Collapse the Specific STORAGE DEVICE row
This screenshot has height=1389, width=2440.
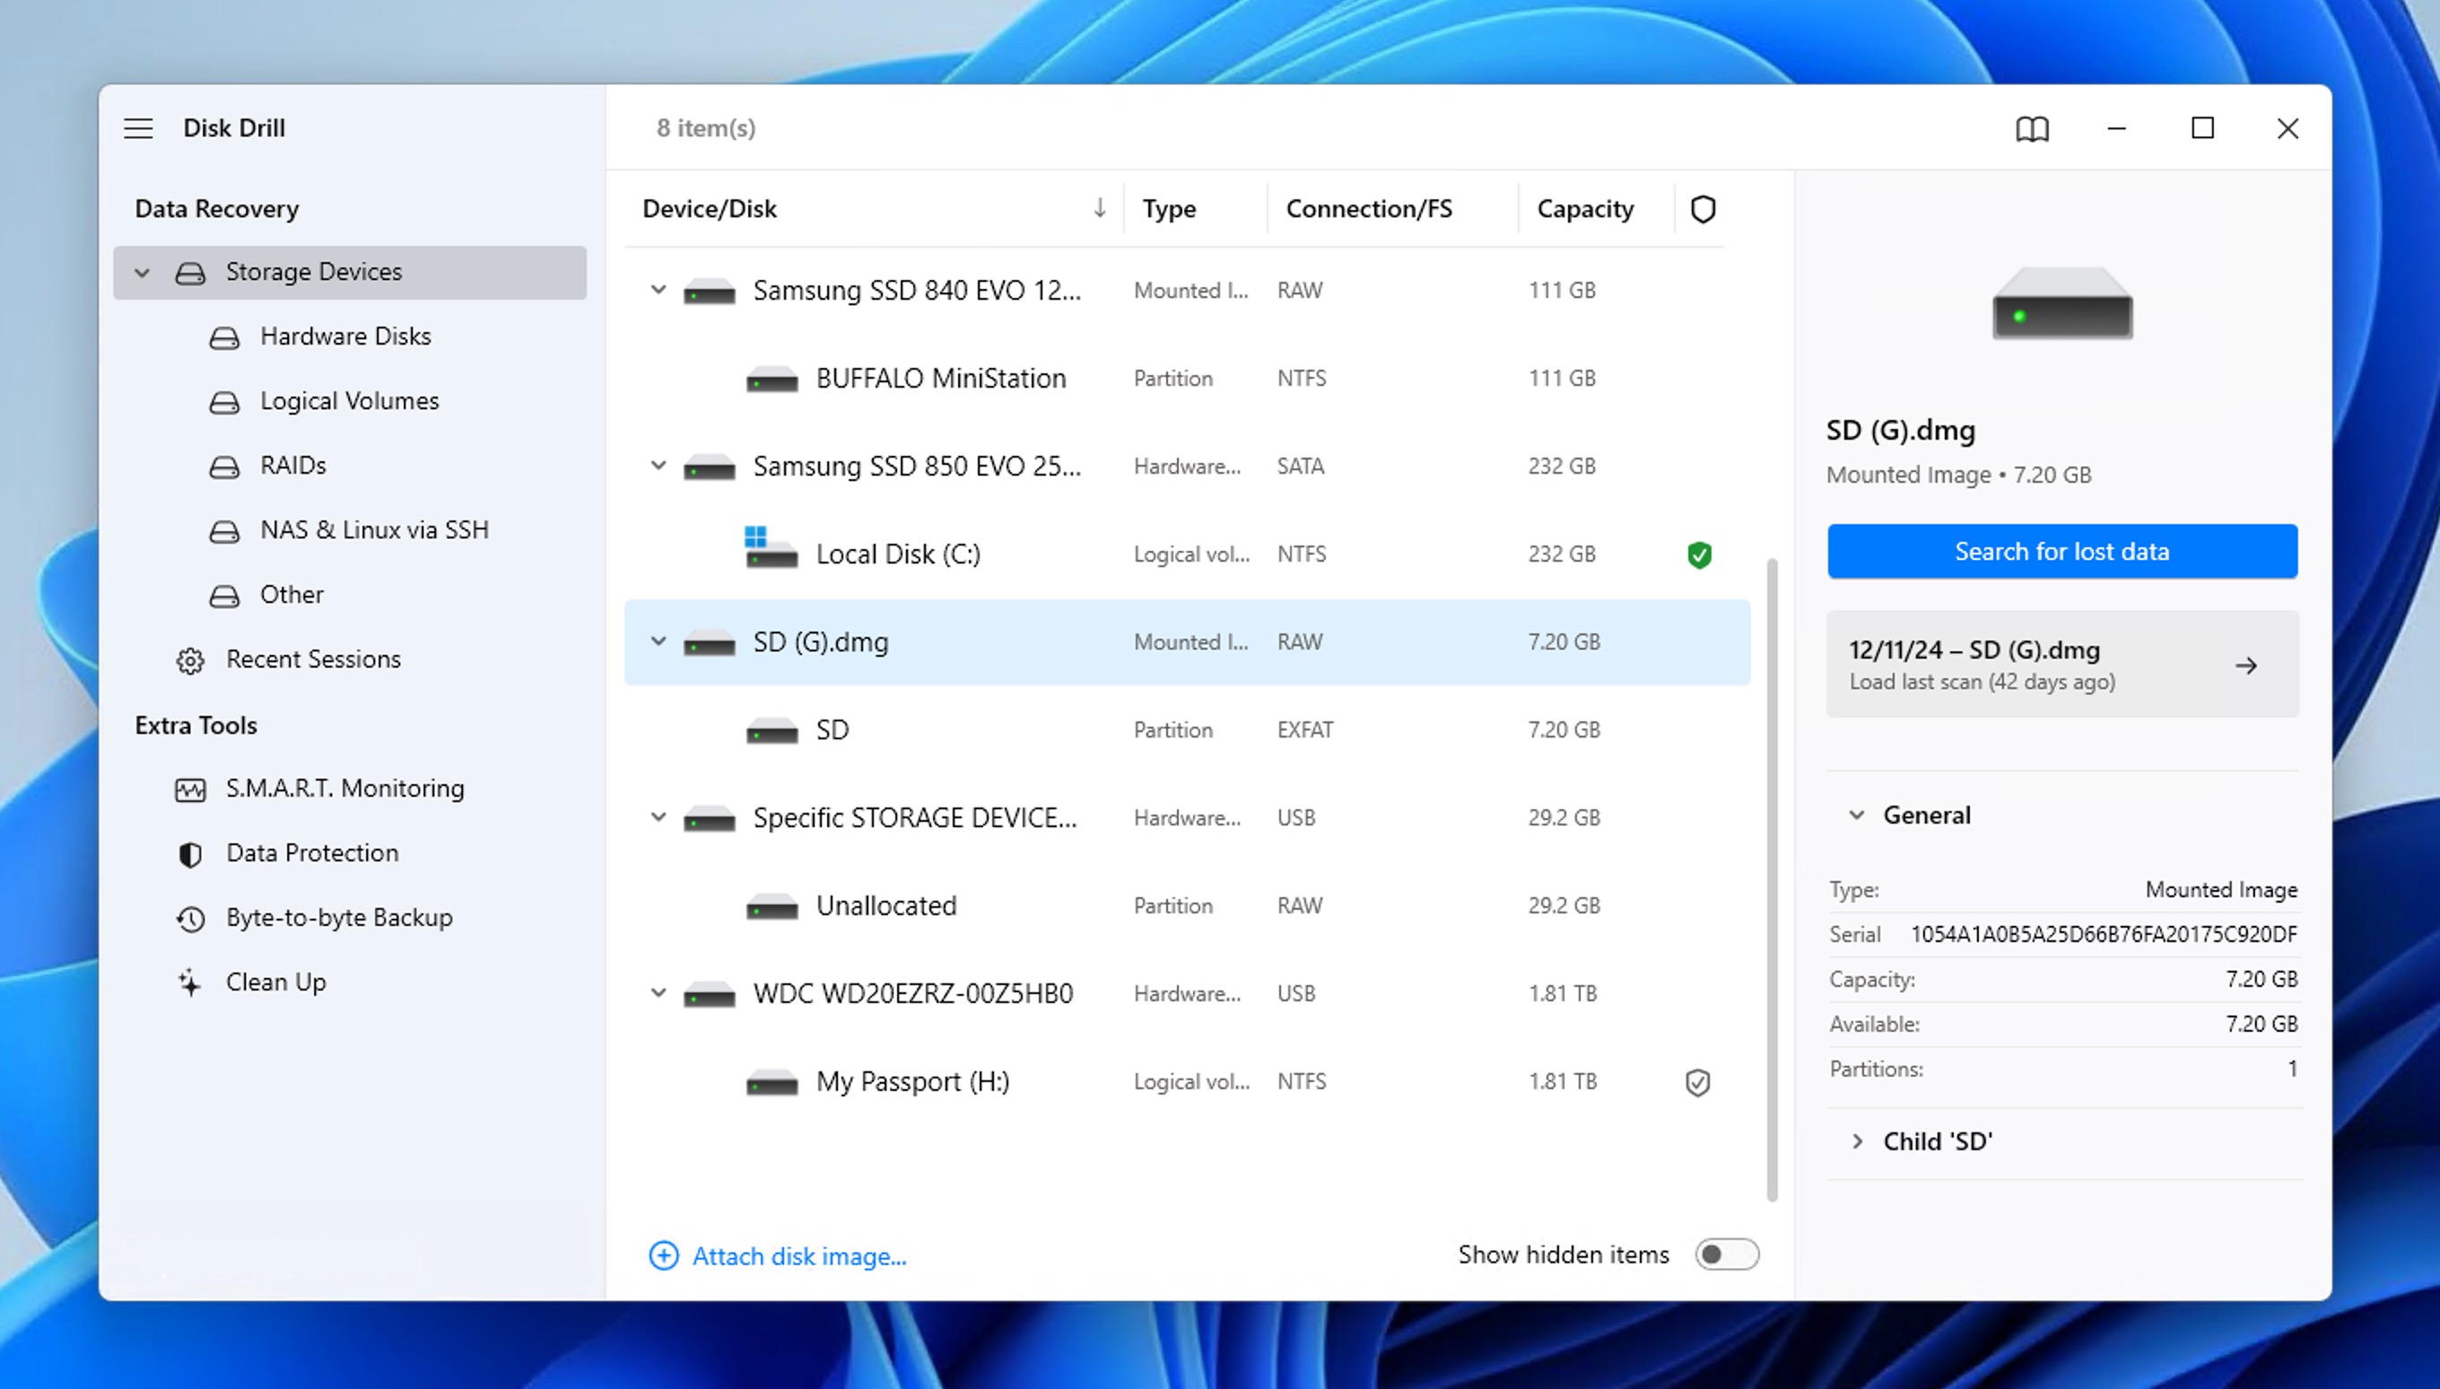click(x=658, y=817)
